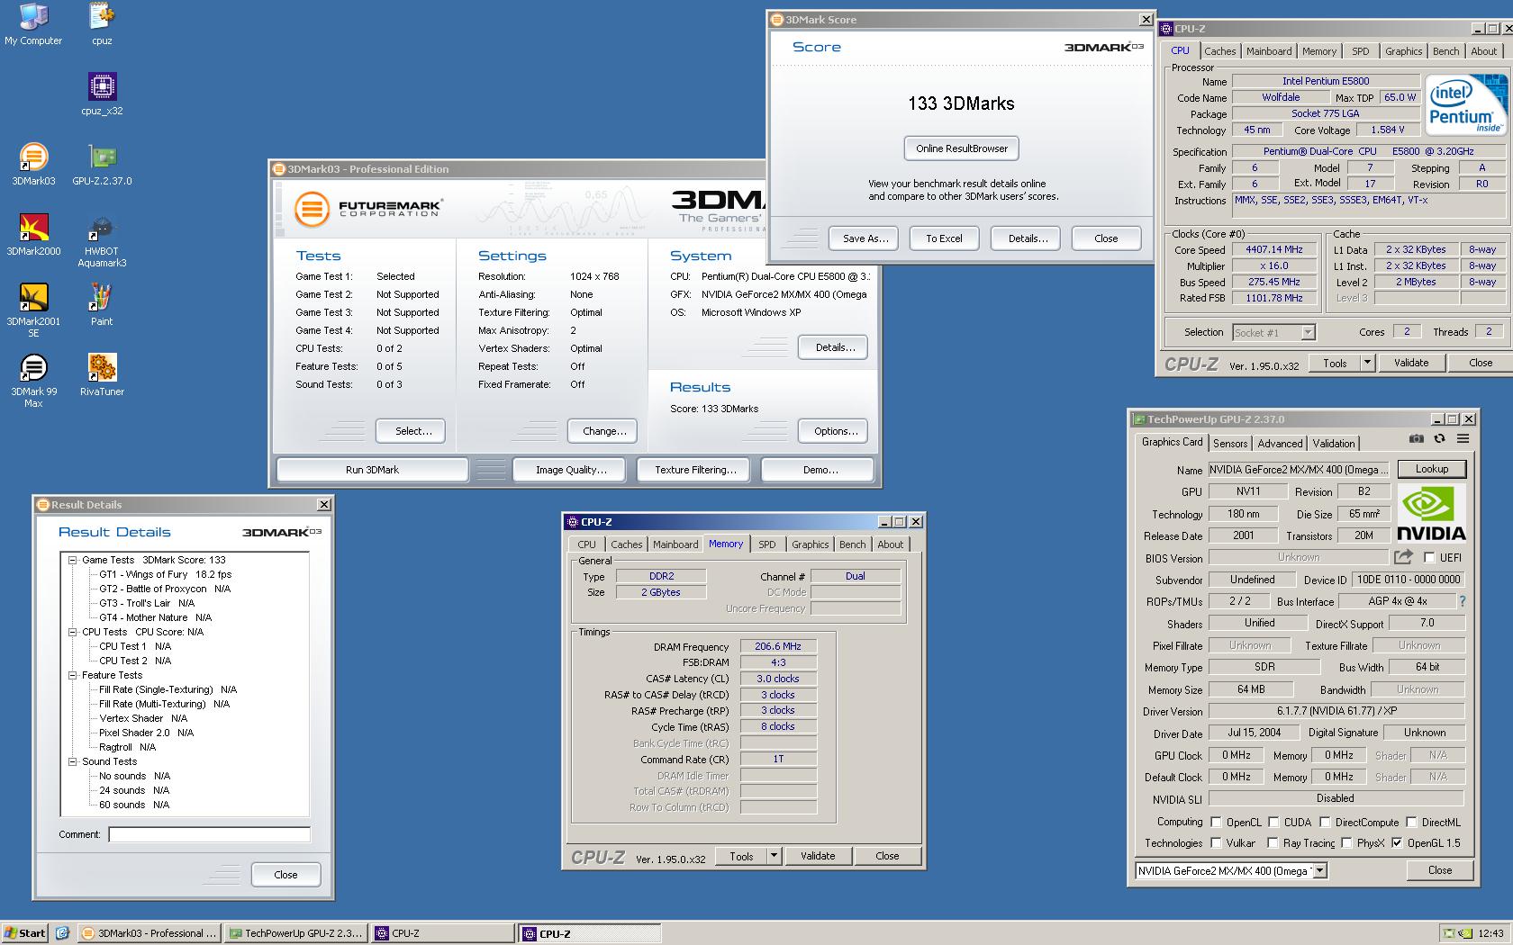Screen dimensions: 1513x945
Task: Click Futuremark logo in 3DMark03 window
Action: coord(368,209)
